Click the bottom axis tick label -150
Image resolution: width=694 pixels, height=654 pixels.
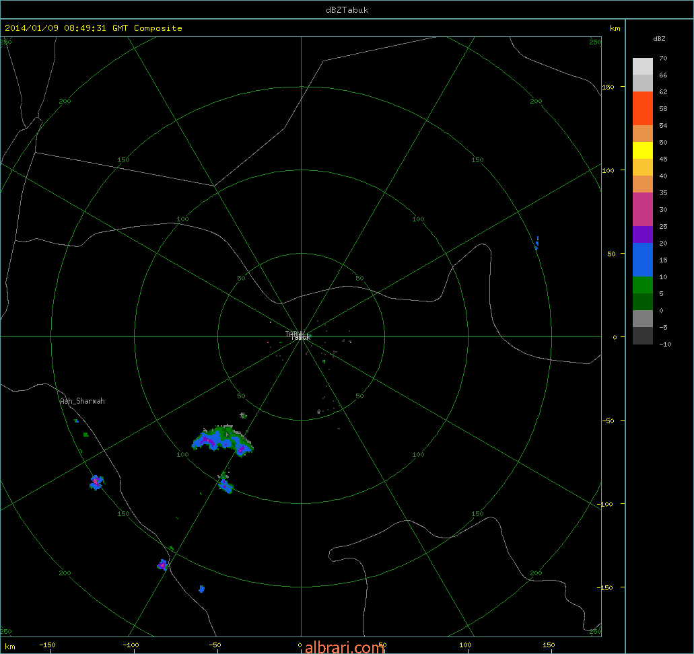[x=47, y=645]
